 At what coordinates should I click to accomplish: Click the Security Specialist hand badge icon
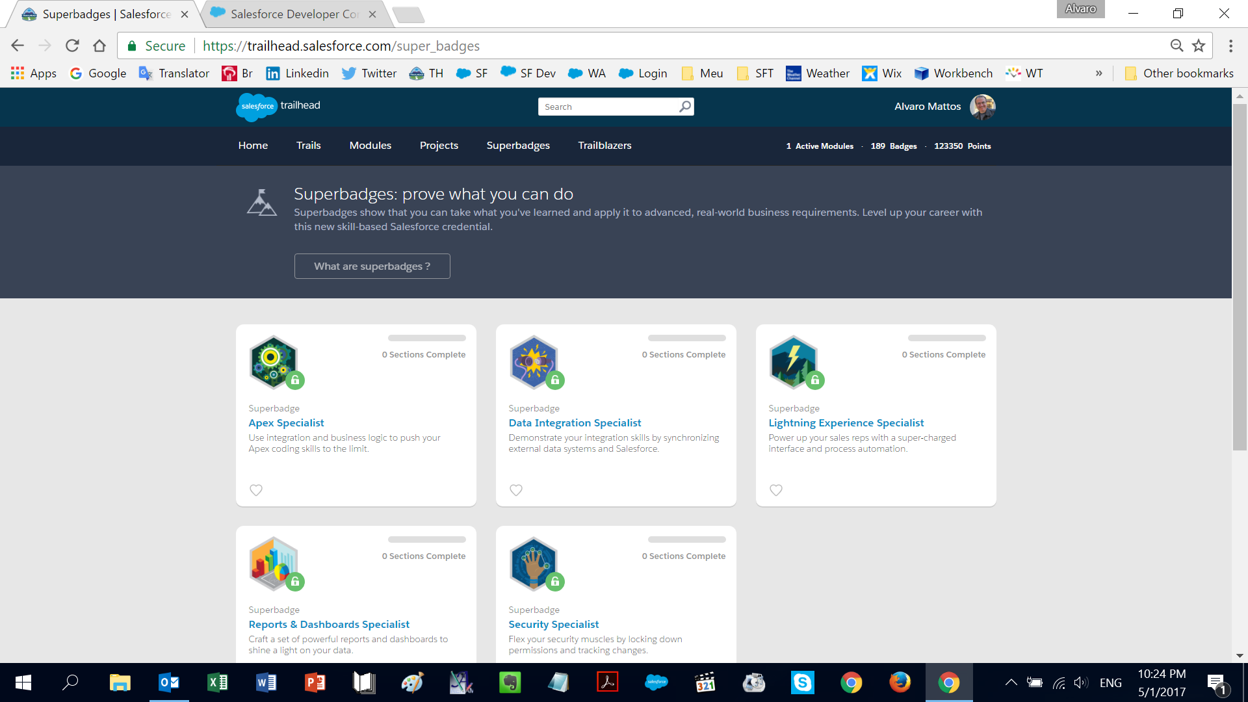click(x=534, y=564)
